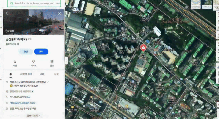Collapse the side panel with arrow handle
Screen dimensions: 219x119
pos(66,60)
